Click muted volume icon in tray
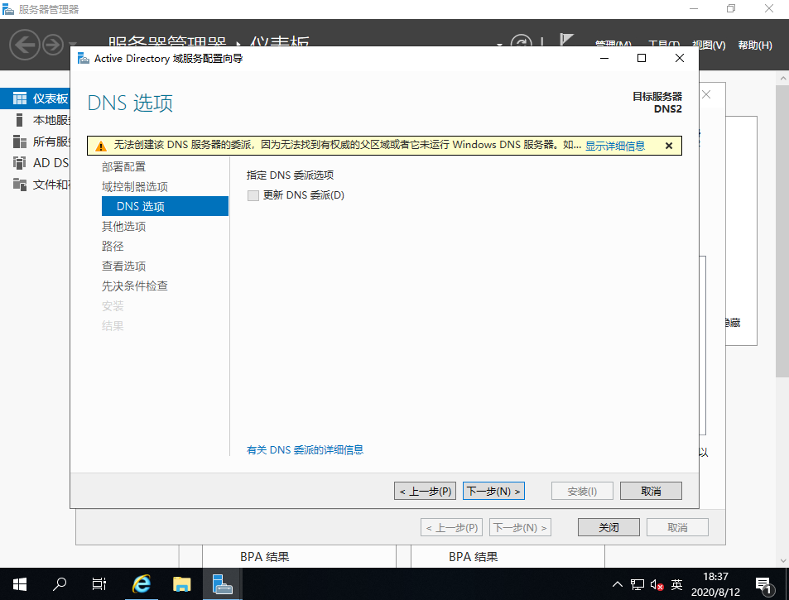Image resolution: width=789 pixels, height=600 pixels. pos(657,584)
